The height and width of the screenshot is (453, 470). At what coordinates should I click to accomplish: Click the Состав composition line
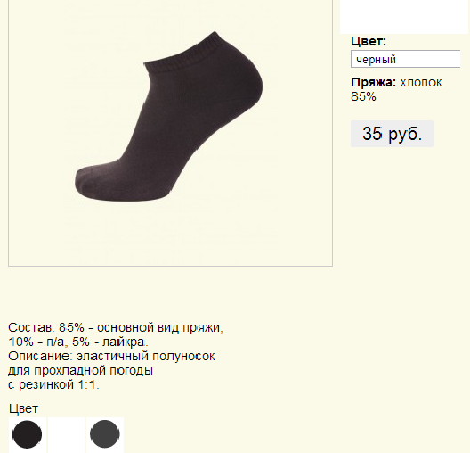[116, 327]
